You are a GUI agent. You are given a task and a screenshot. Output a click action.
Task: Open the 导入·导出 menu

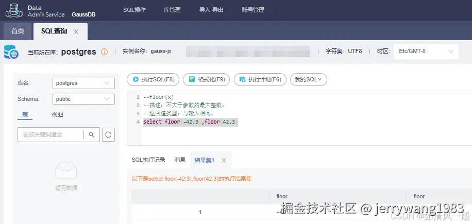[211, 10]
